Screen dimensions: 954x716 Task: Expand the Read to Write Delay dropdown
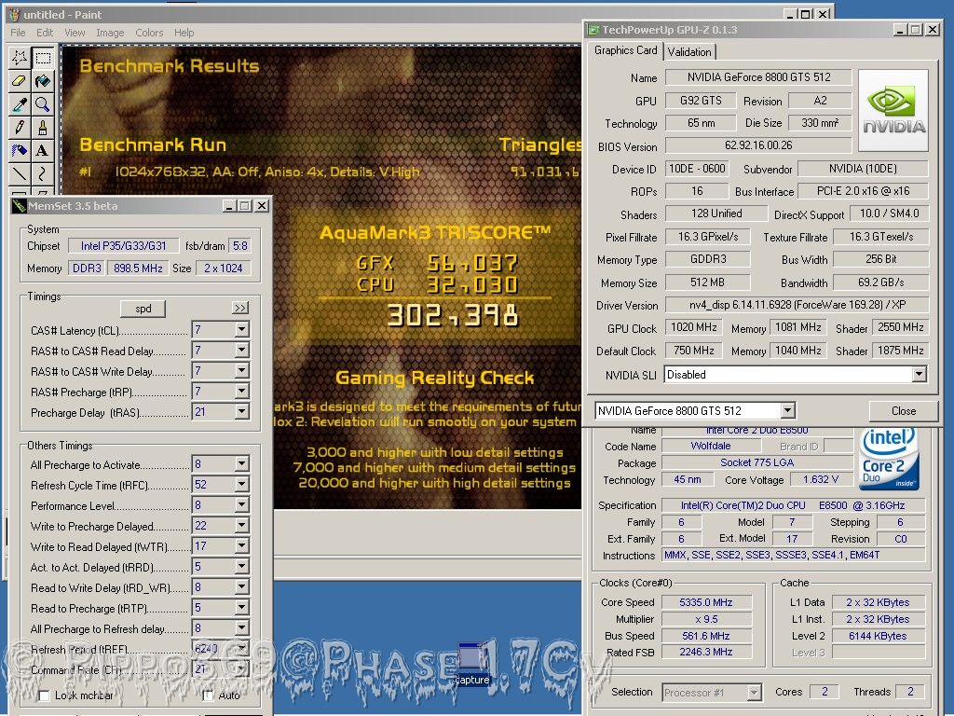pos(241,587)
